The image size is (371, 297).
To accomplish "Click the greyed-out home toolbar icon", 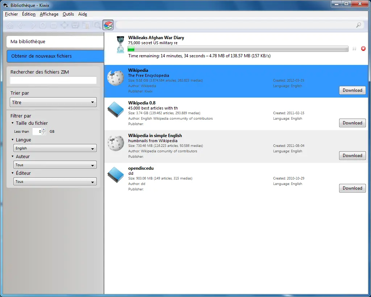I will point(10,25).
